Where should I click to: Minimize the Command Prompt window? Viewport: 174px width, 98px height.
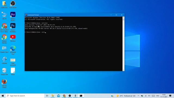point(111,15)
